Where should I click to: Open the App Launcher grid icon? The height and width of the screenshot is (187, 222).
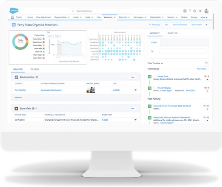13,17
